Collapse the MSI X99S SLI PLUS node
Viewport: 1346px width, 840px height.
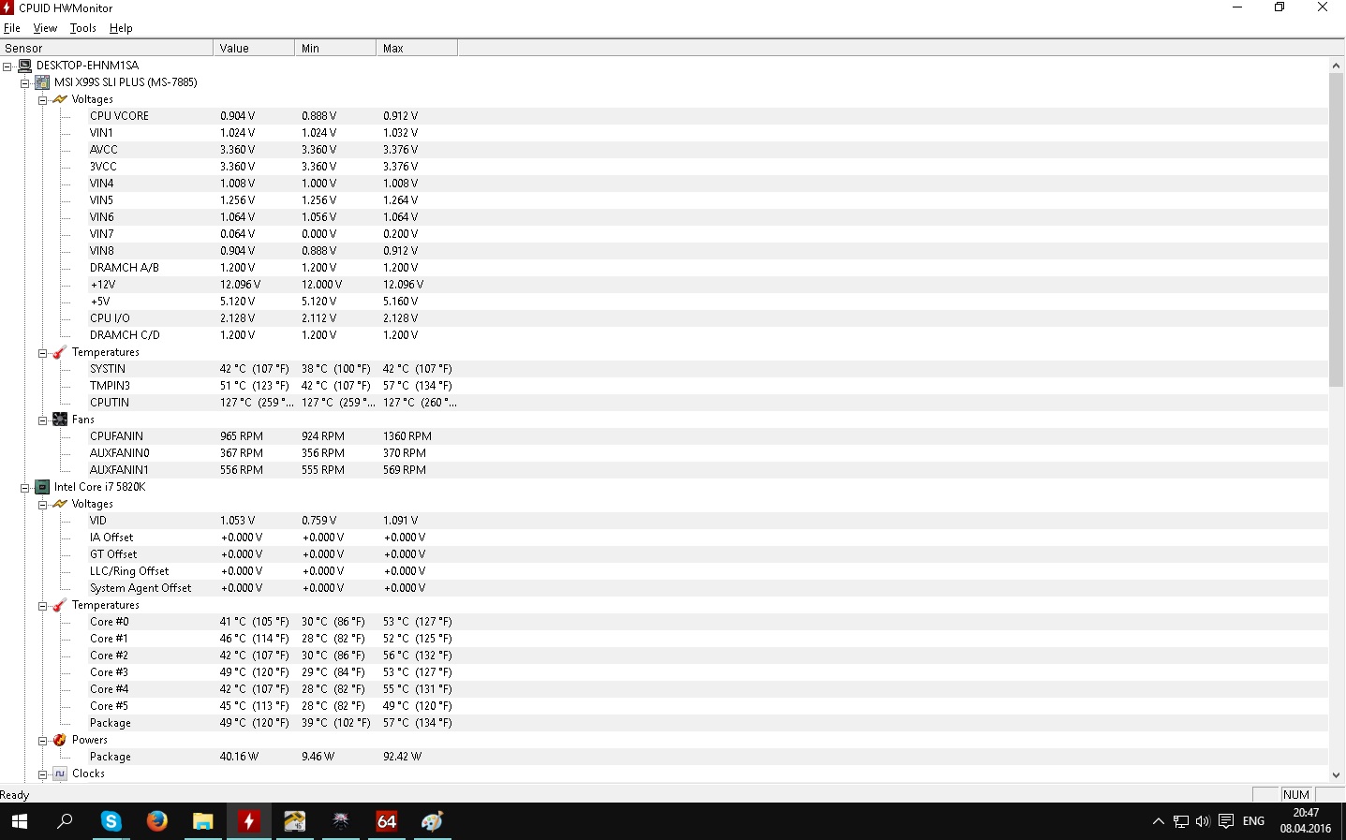(x=25, y=83)
